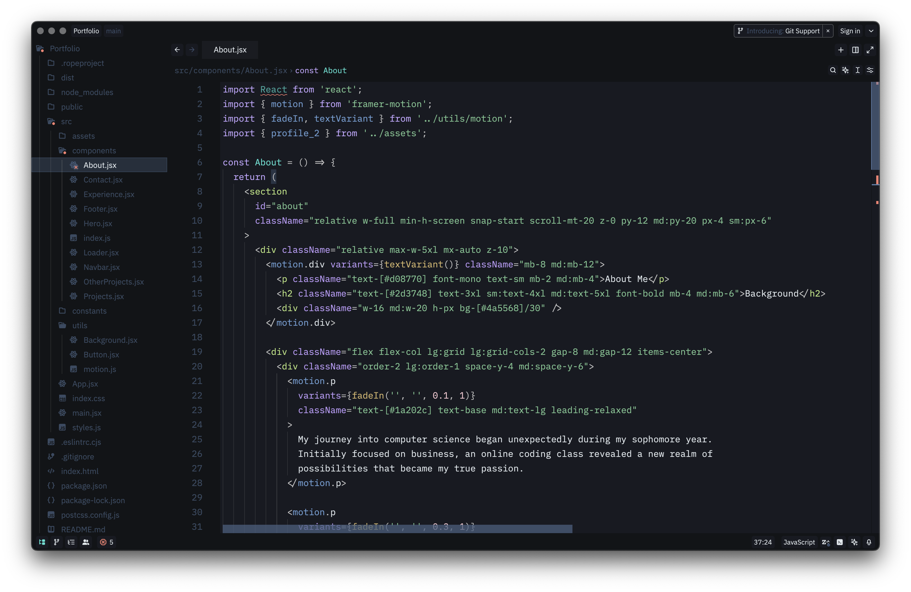
Task: Go forward in navigation history
Action: (192, 50)
